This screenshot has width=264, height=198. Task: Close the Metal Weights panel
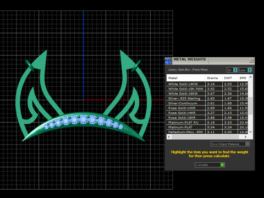pos(251,61)
